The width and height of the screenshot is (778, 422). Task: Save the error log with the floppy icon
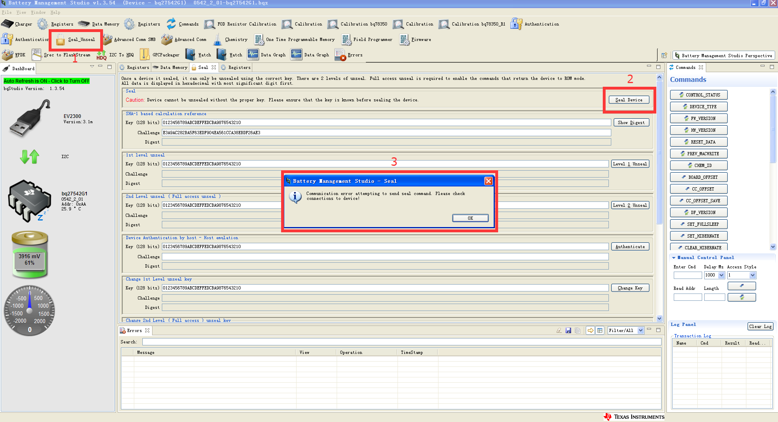click(568, 330)
